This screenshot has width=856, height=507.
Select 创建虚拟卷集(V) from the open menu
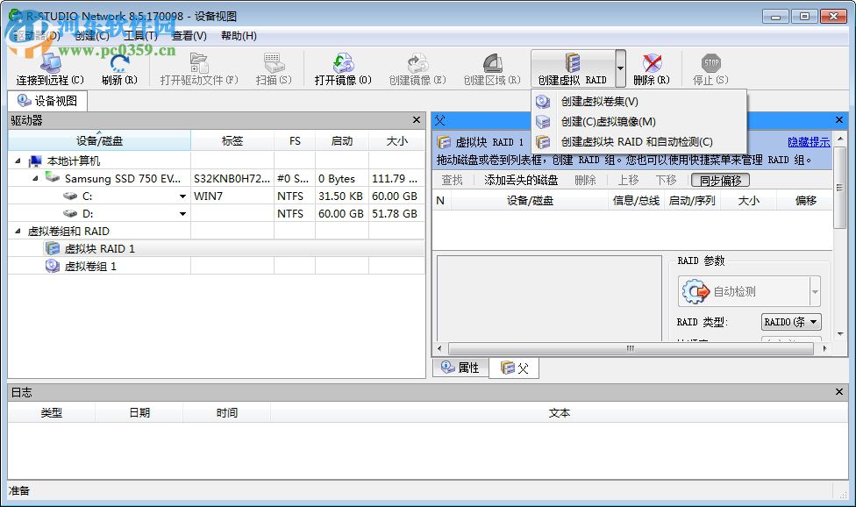[x=597, y=102]
